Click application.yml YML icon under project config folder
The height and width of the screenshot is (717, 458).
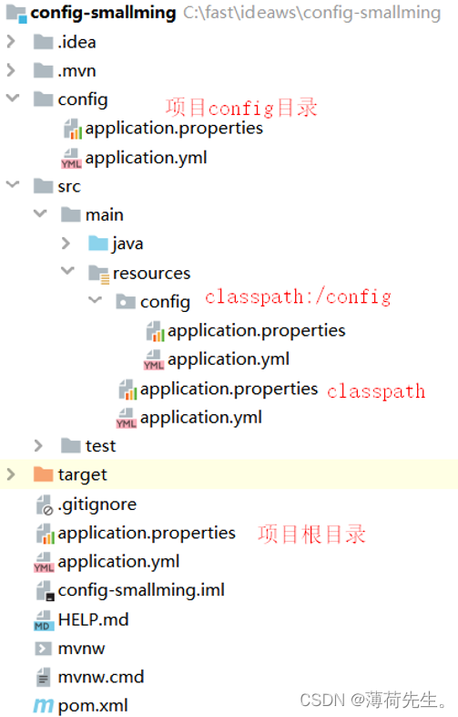tap(72, 158)
